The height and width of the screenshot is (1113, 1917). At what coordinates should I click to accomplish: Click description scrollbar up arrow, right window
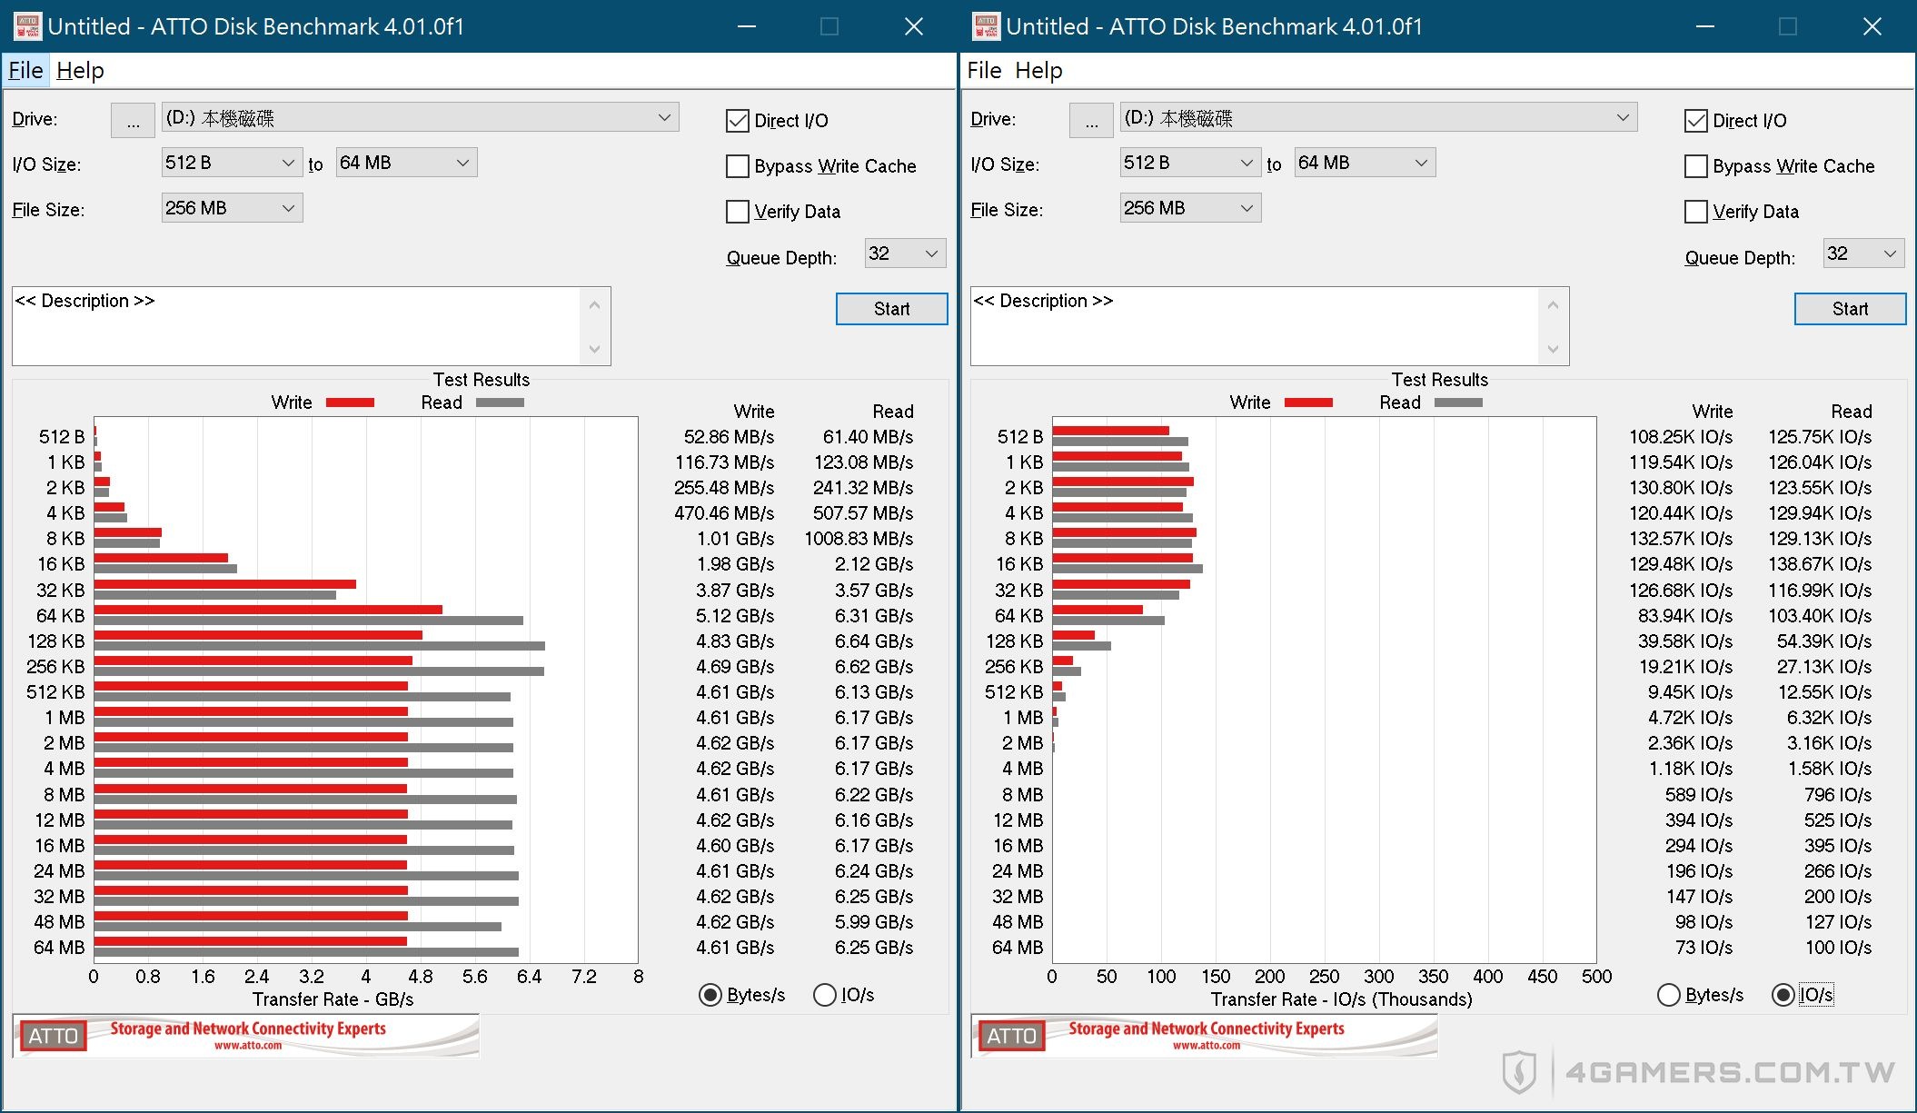point(1553,305)
